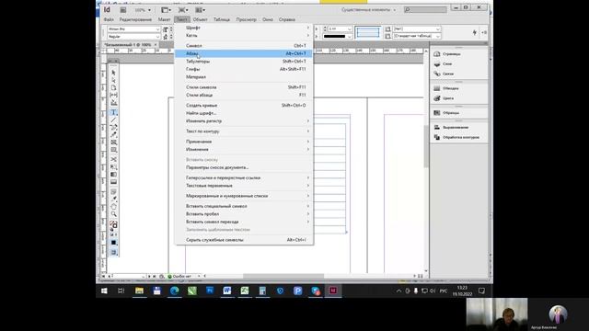The image size is (589, 331).
Task: Choose Найти шрифт... menu item
Action: (244, 113)
